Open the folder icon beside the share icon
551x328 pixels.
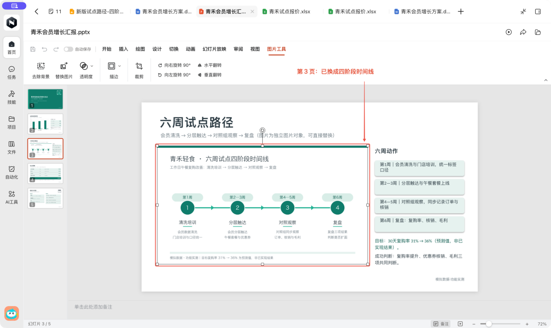pos(538,32)
